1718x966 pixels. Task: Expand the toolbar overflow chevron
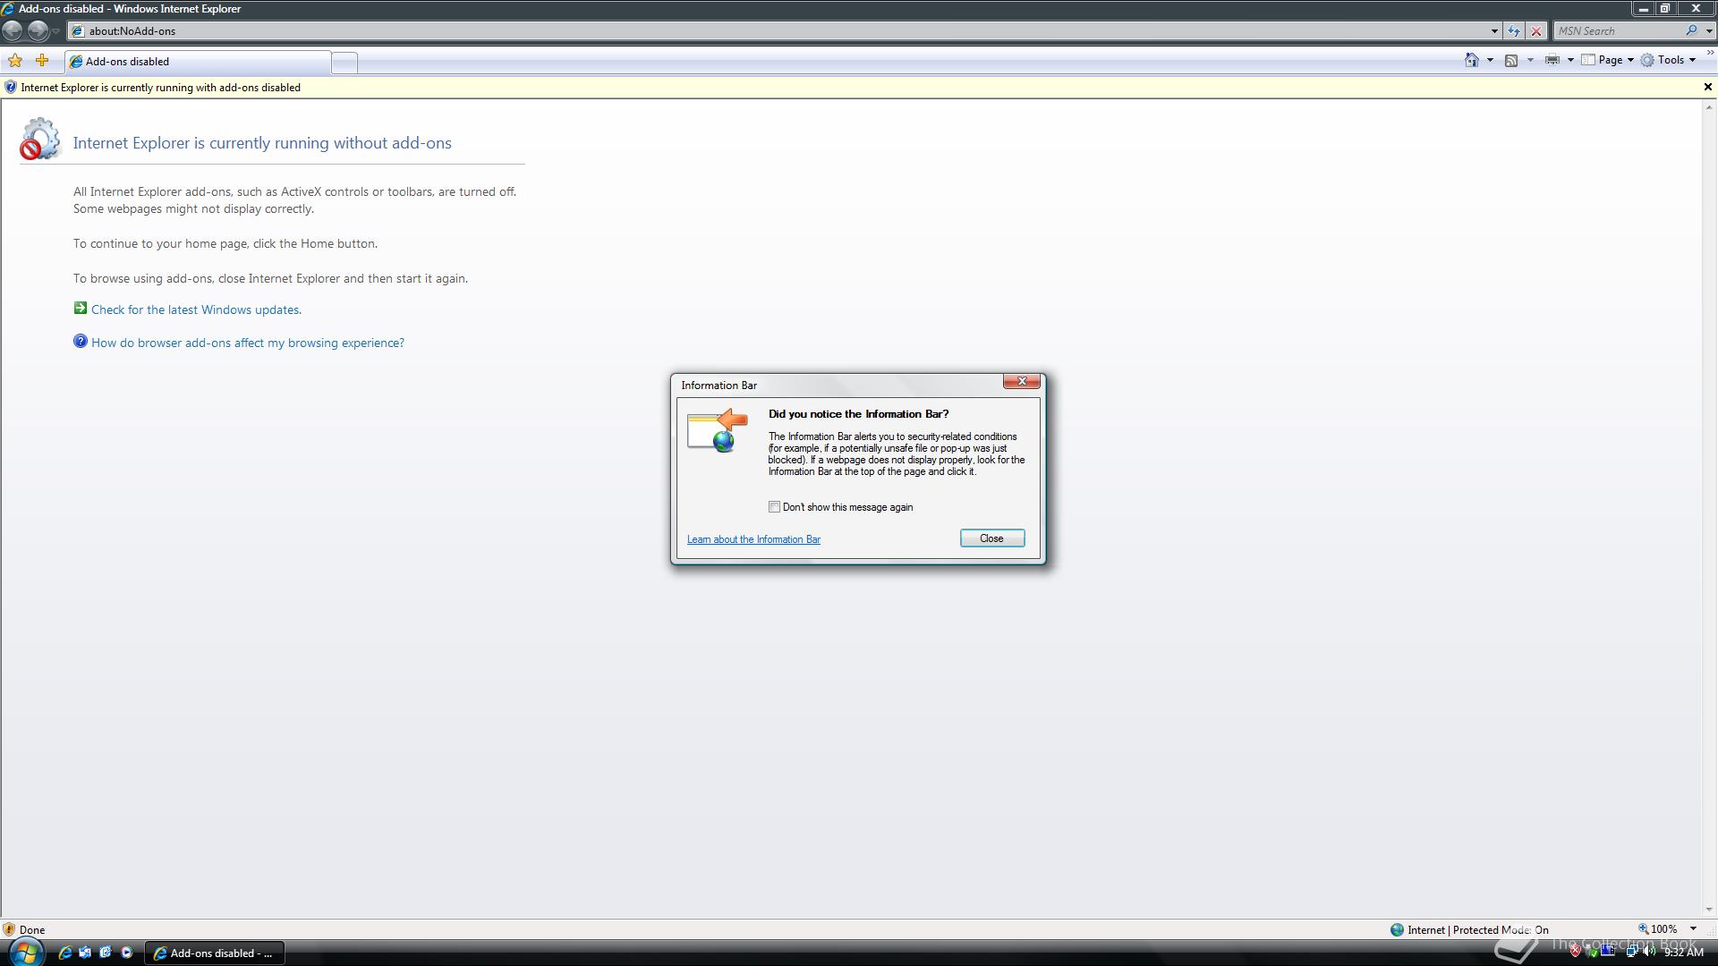coord(1710,55)
